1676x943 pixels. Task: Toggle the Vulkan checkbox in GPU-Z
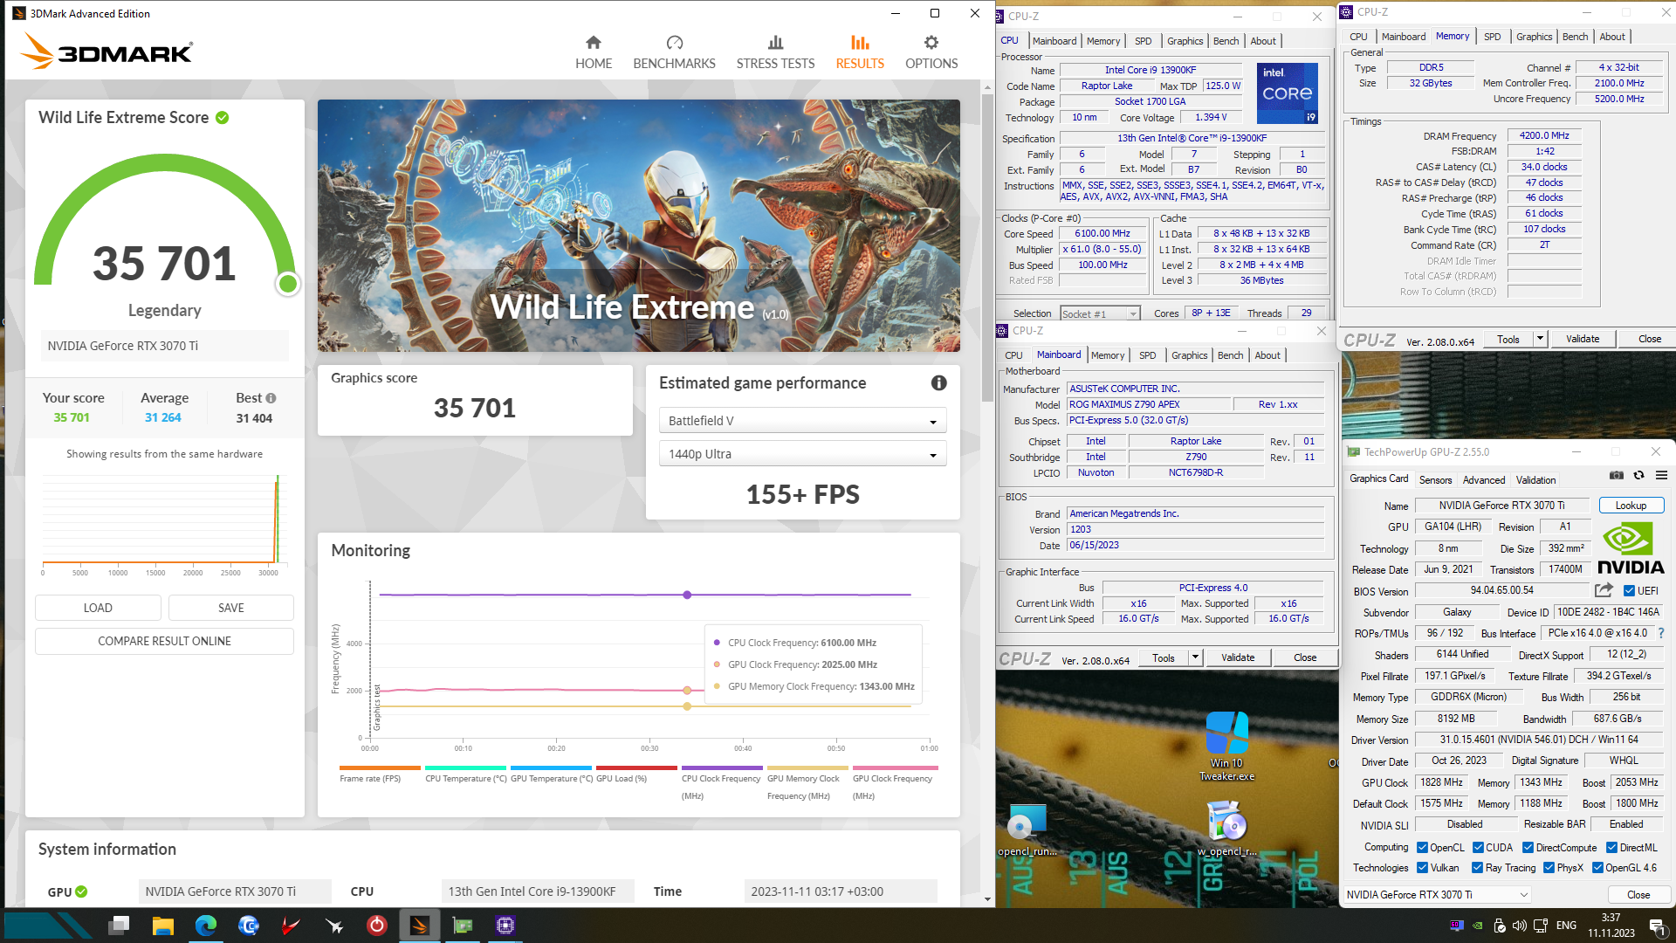tap(1422, 868)
